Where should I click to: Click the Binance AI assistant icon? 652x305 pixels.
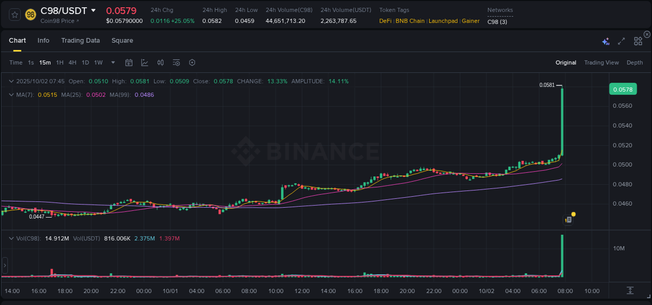(605, 40)
